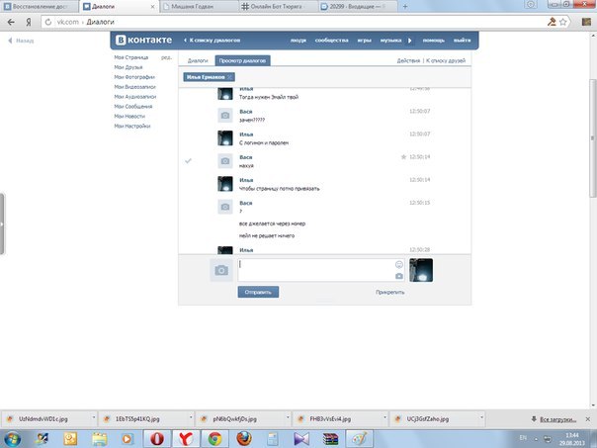Open Илья's avatar next to 'С логином и паролем'

coord(225,138)
